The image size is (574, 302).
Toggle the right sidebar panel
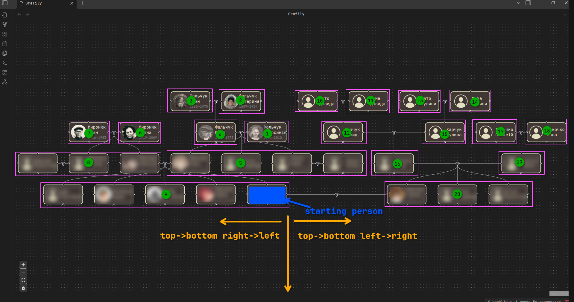(529, 3)
